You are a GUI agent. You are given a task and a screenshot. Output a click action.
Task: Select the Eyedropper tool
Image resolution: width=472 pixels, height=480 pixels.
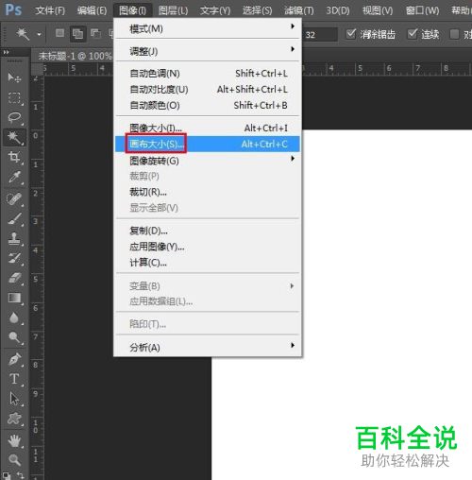(14, 177)
